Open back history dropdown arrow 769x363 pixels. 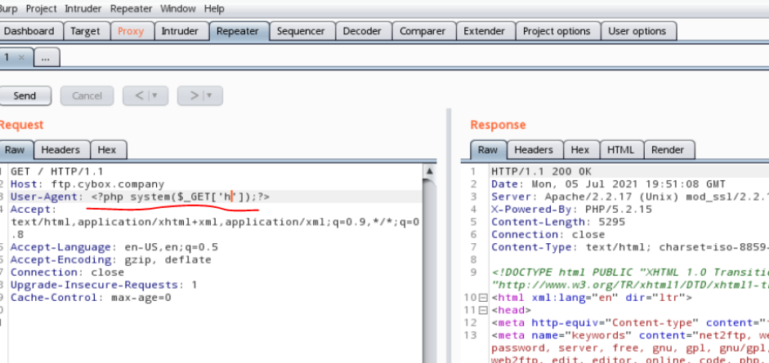click(155, 96)
